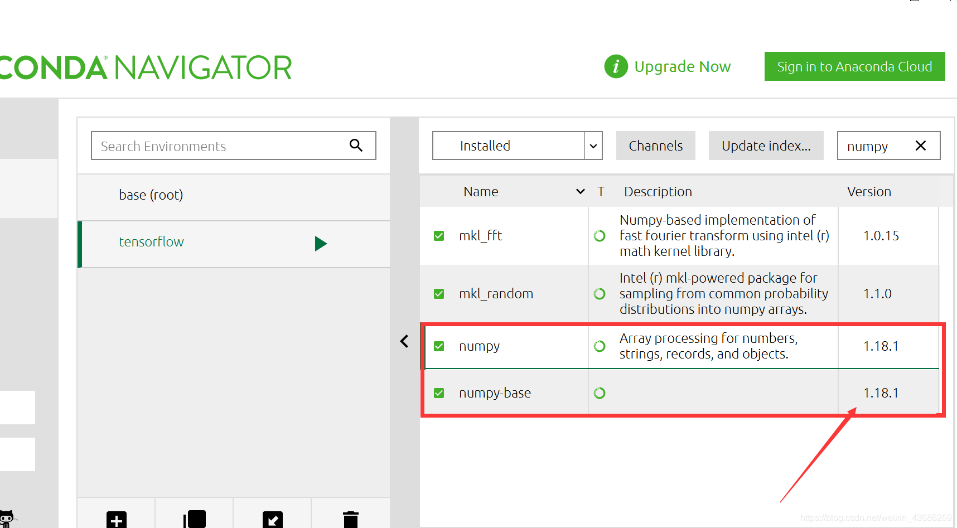
Task: Click the mkl_random description text
Action: [x=724, y=294]
